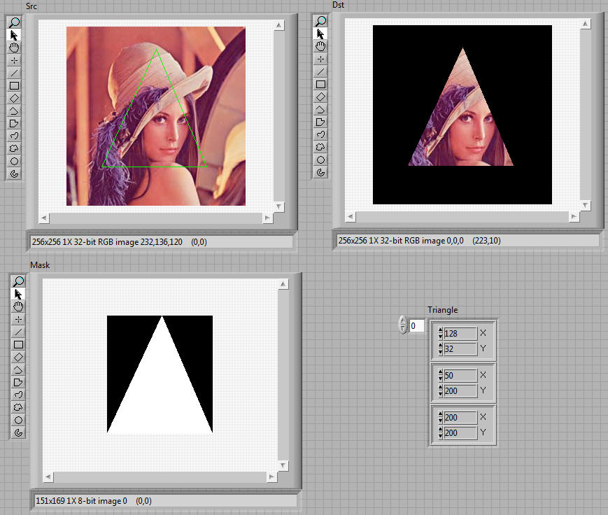Image resolution: width=608 pixels, height=515 pixels.
Task: Select the Freehand Line tool in Dst display
Action: [x=320, y=134]
